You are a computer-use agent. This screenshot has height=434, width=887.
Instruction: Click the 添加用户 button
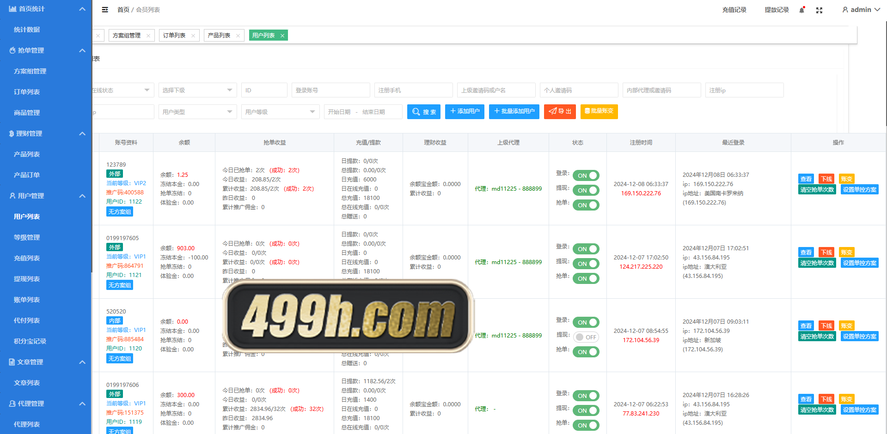(x=465, y=111)
